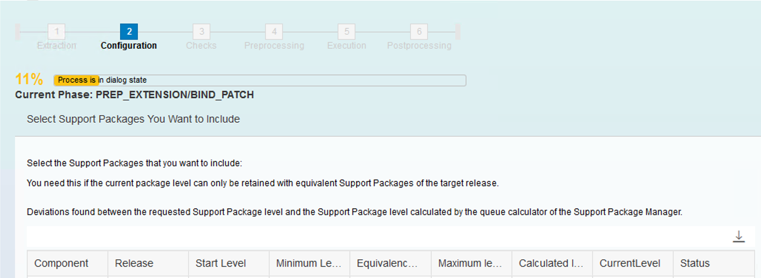Click the 11% progress percentage

pyautogui.click(x=29, y=80)
